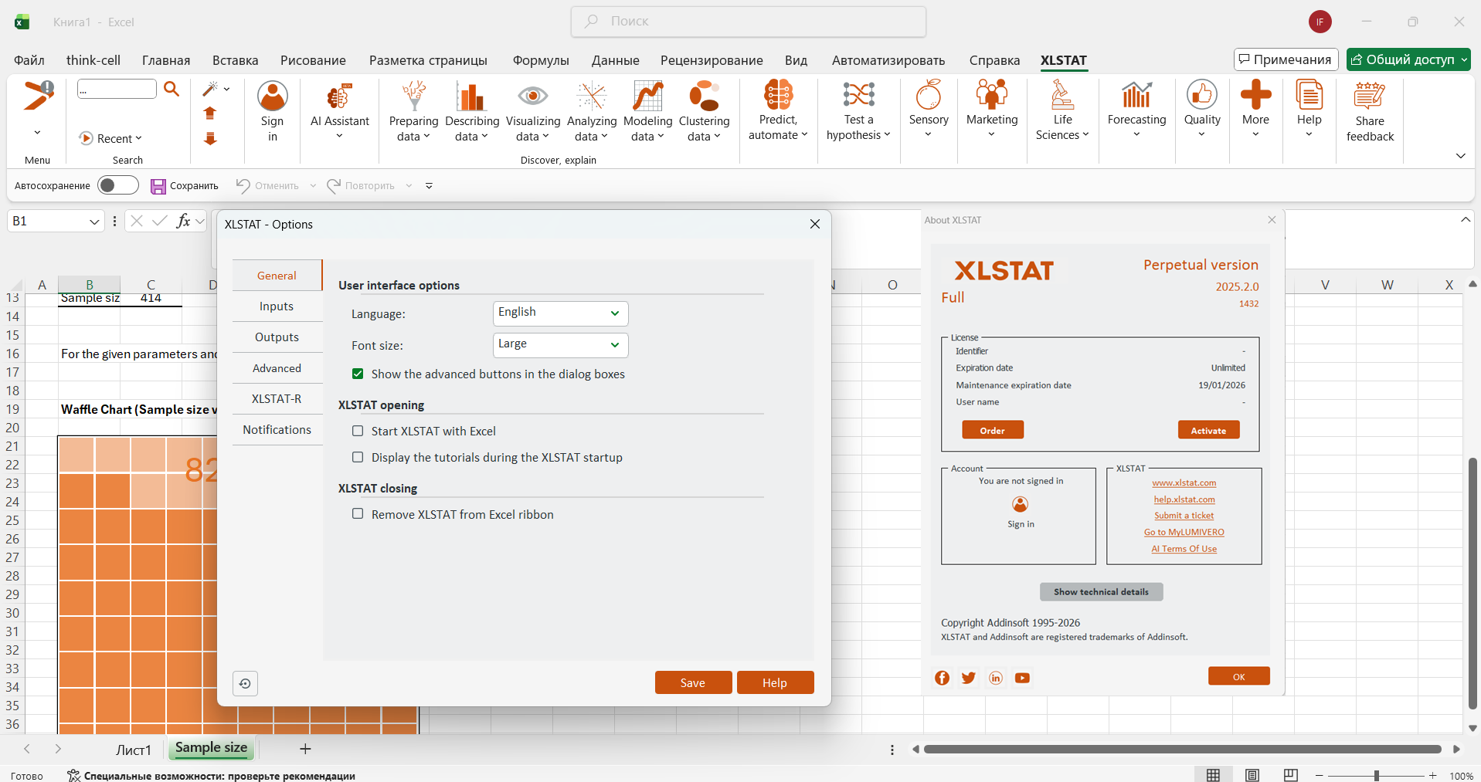
Task: Uncheck Show the advanced buttons checkbox
Action: [x=358, y=374]
